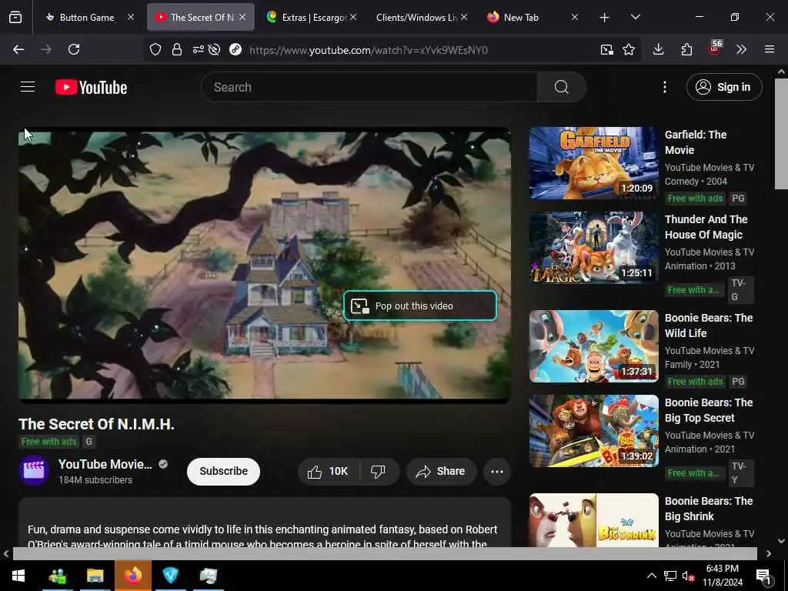788x591 pixels.
Task: Go to YouTube home logo
Action: coord(91,88)
